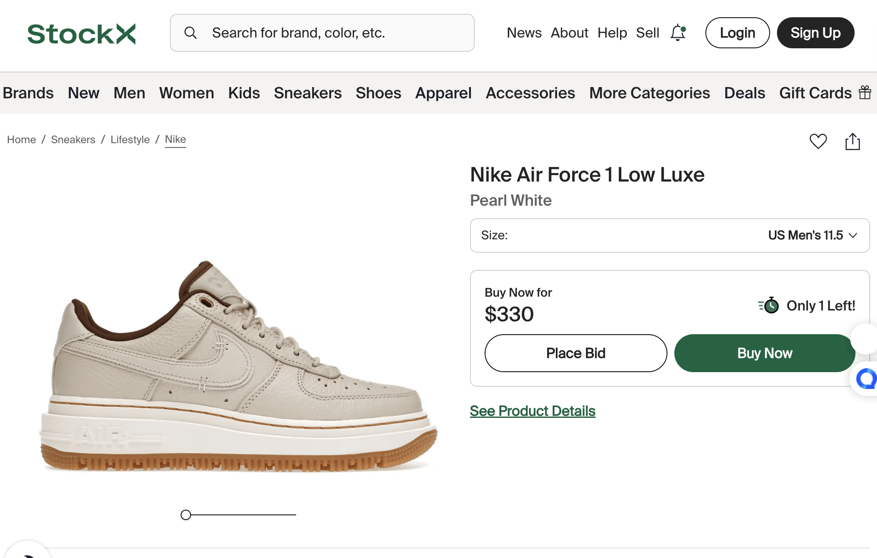Go to Home breadcrumb
The height and width of the screenshot is (558, 877).
(x=22, y=140)
